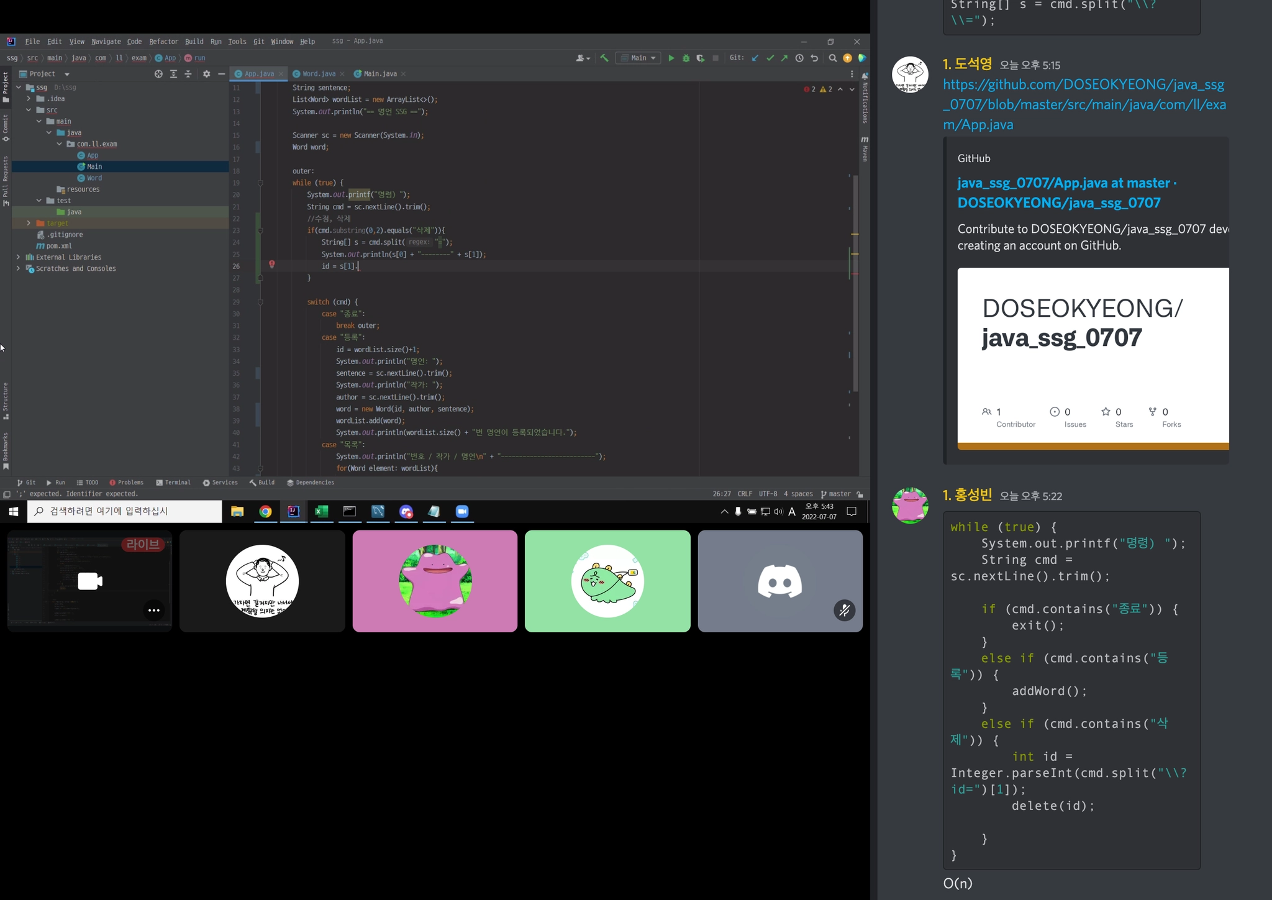Commit changes via the Git checkmark icon
Screen dimensions: 1272x900
click(770, 58)
